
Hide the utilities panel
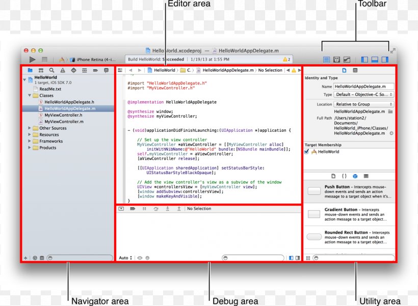coord(385,59)
